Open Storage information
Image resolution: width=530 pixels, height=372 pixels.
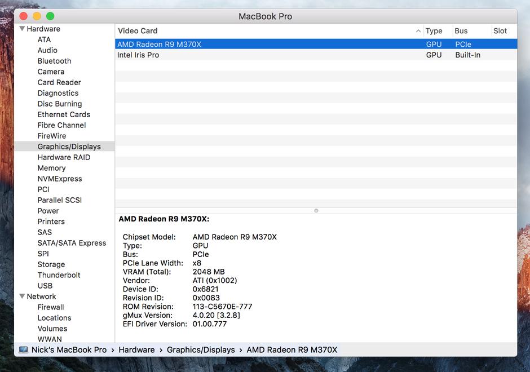[51, 264]
